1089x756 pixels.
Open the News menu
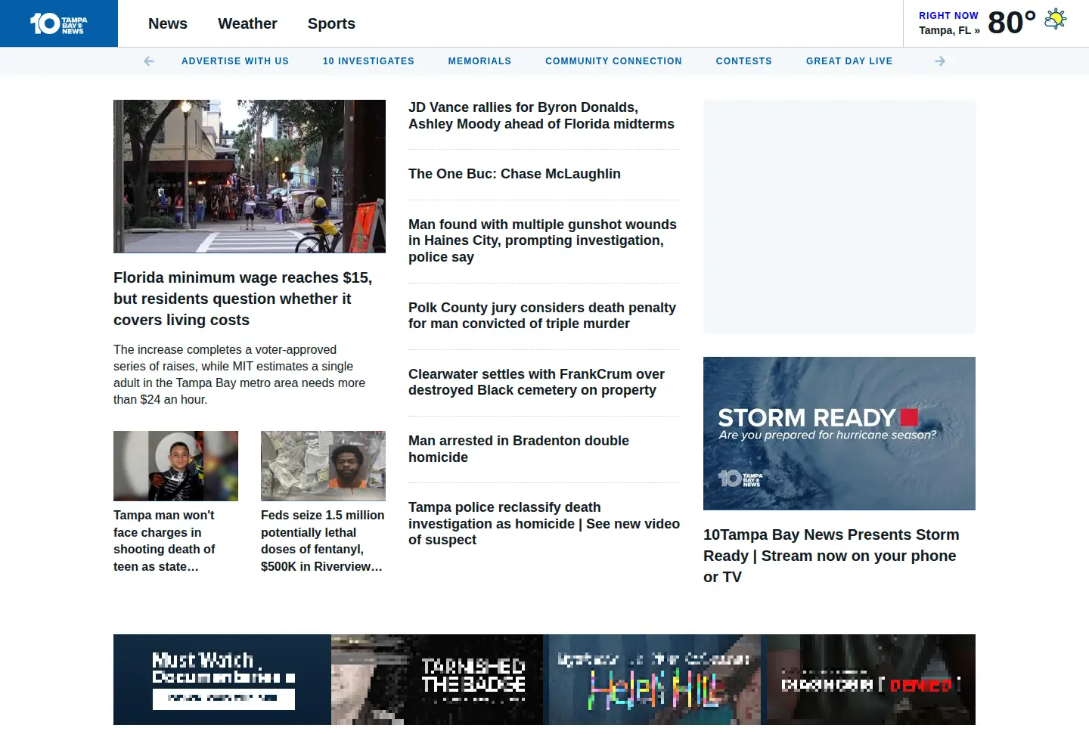[x=168, y=23]
